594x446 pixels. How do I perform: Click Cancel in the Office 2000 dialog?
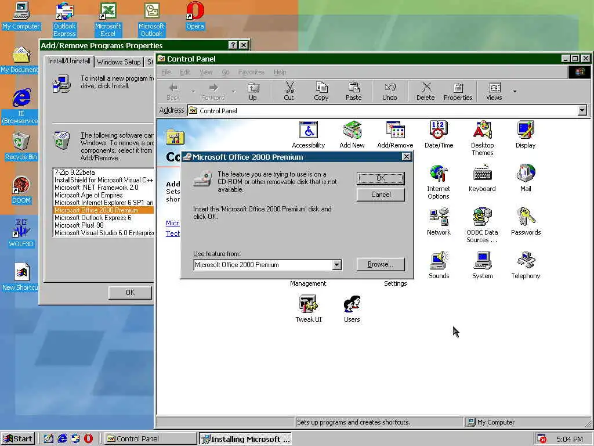381,195
